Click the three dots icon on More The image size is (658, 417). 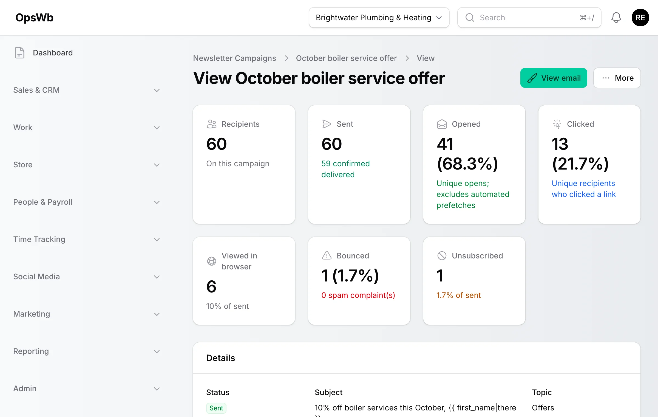[606, 78]
